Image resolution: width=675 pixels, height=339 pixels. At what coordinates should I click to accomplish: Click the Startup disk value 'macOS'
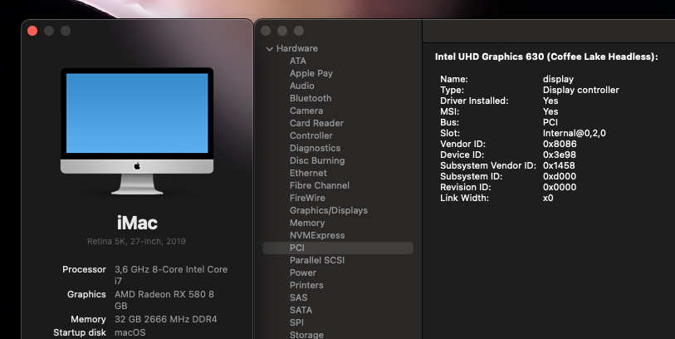coord(130,333)
